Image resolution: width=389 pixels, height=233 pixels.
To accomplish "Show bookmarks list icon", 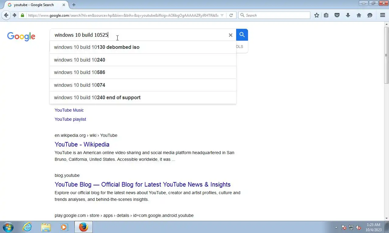I will [x=326, y=15].
